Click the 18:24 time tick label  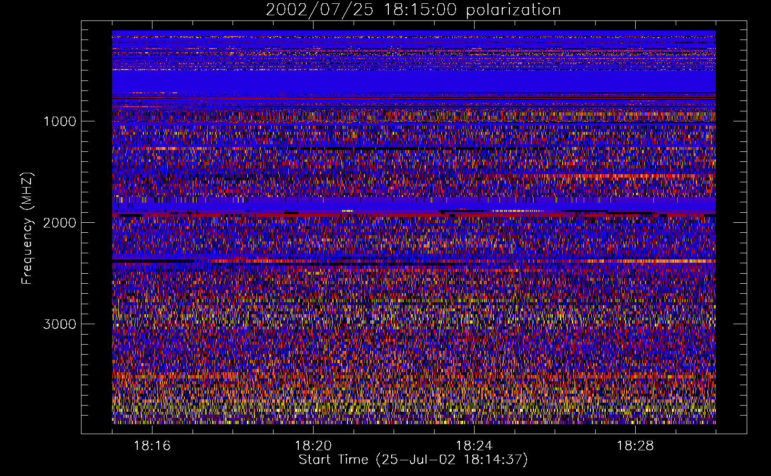point(474,446)
